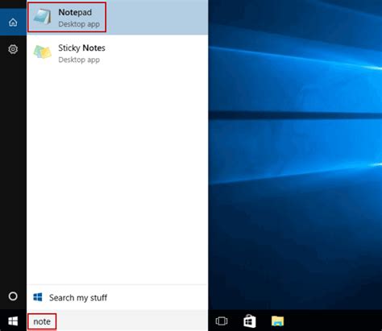Click the "Desktop app" text under Sticky Notes
The image size is (382, 331).
[x=79, y=60]
